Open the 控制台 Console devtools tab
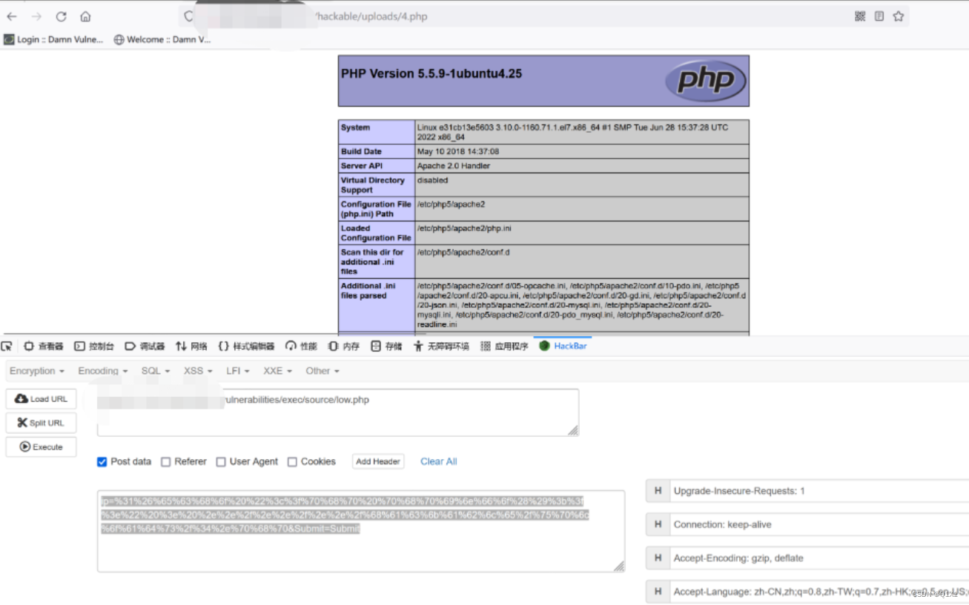Screen dimensions: 969x605 [x=94, y=347]
